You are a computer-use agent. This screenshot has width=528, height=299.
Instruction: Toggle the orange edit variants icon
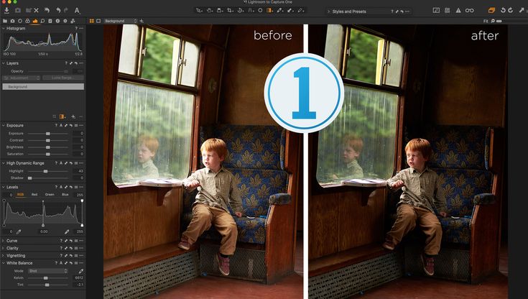(x=491, y=11)
